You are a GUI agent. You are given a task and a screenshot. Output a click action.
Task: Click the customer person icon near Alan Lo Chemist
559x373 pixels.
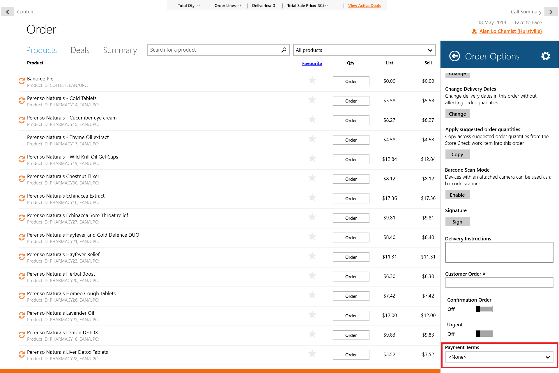pyautogui.click(x=474, y=31)
